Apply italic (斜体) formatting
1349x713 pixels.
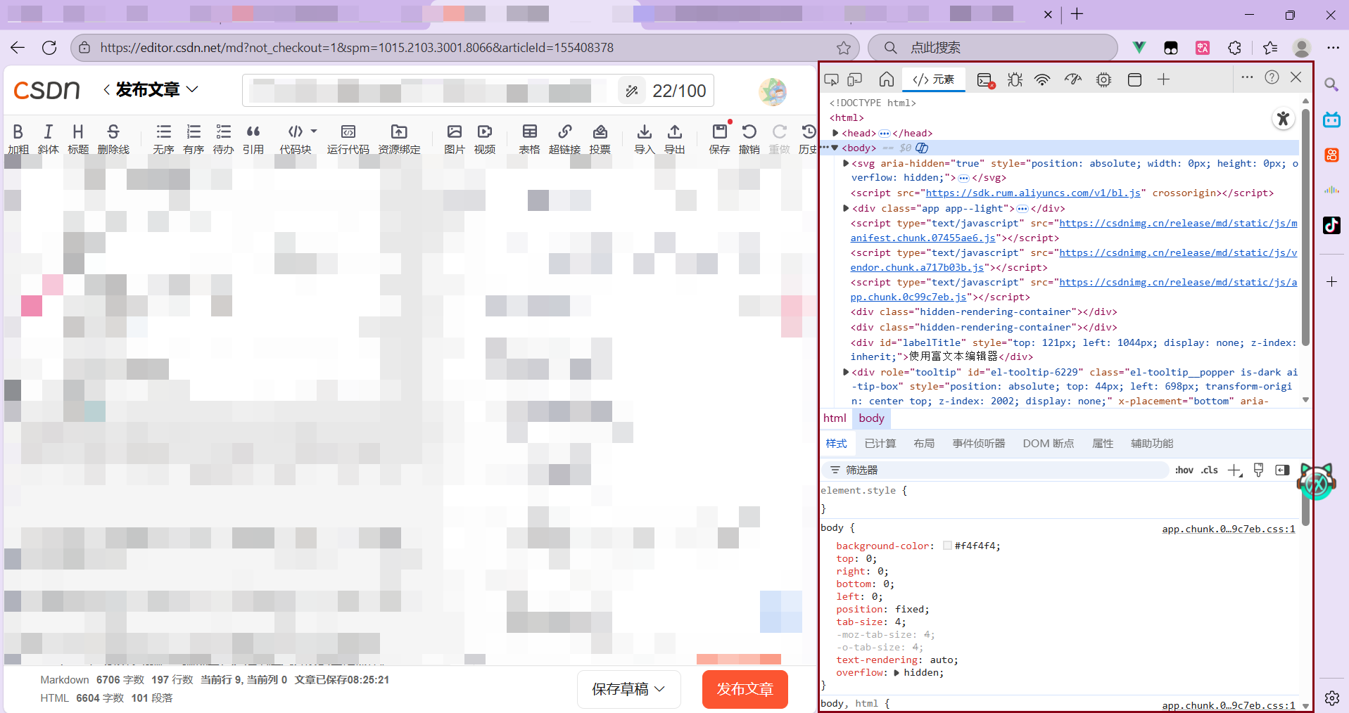[x=48, y=139]
